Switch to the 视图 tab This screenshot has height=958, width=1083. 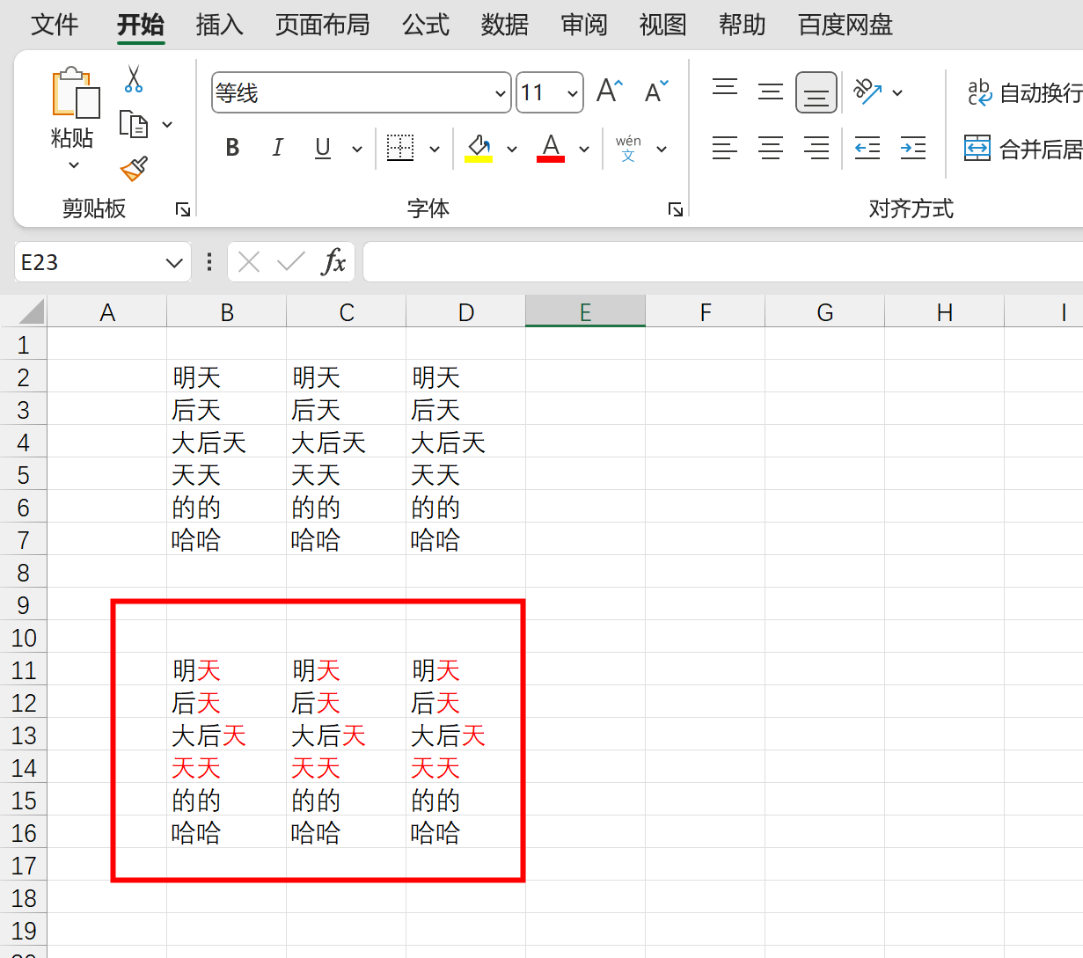[x=663, y=25]
